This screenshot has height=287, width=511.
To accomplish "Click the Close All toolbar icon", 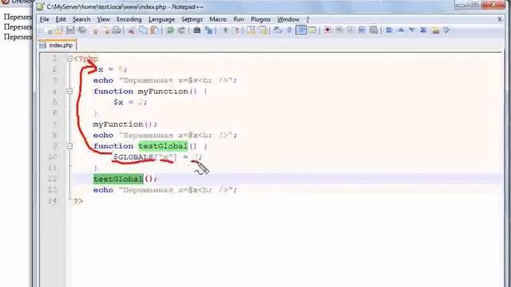I will pyautogui.click(x=106, y=30).
